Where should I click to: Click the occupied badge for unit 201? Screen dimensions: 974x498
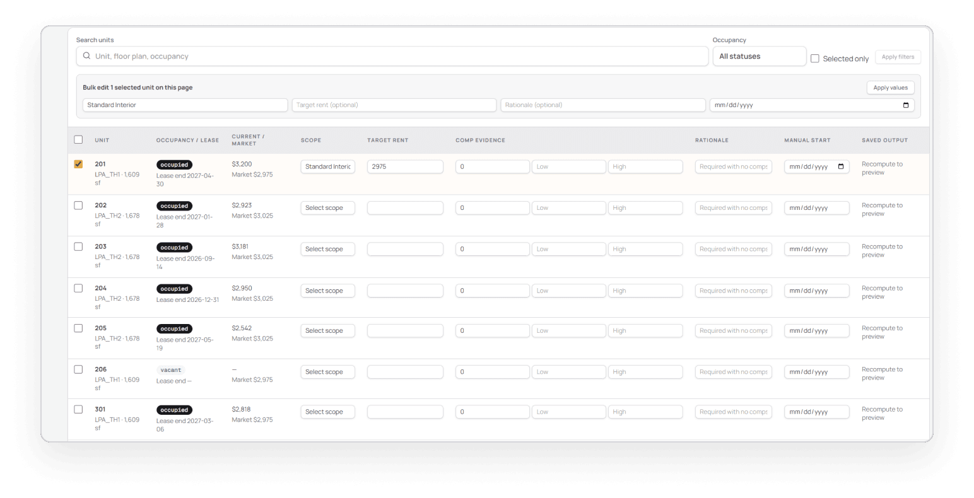pos(174,165)
